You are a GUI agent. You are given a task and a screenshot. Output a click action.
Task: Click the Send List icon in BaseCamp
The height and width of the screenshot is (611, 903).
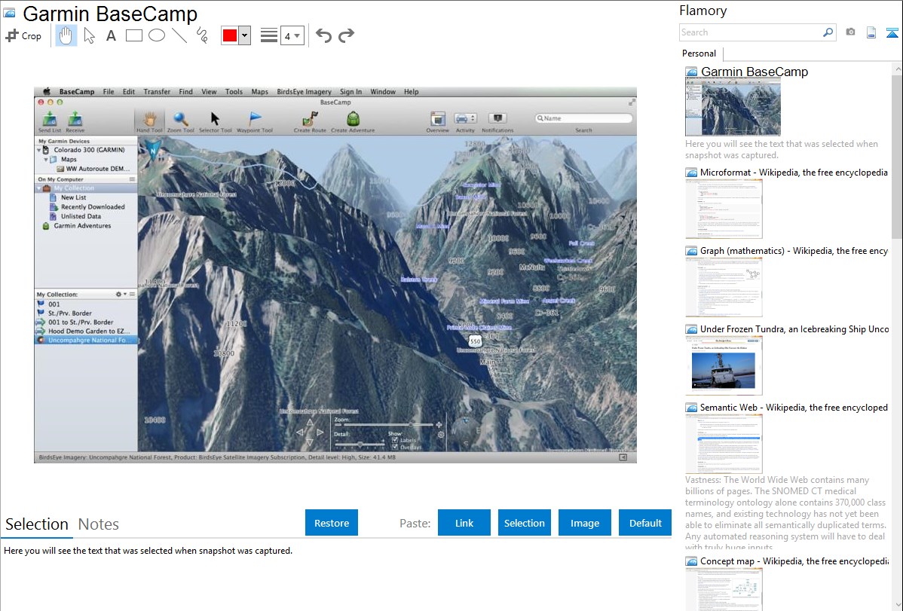50,120
